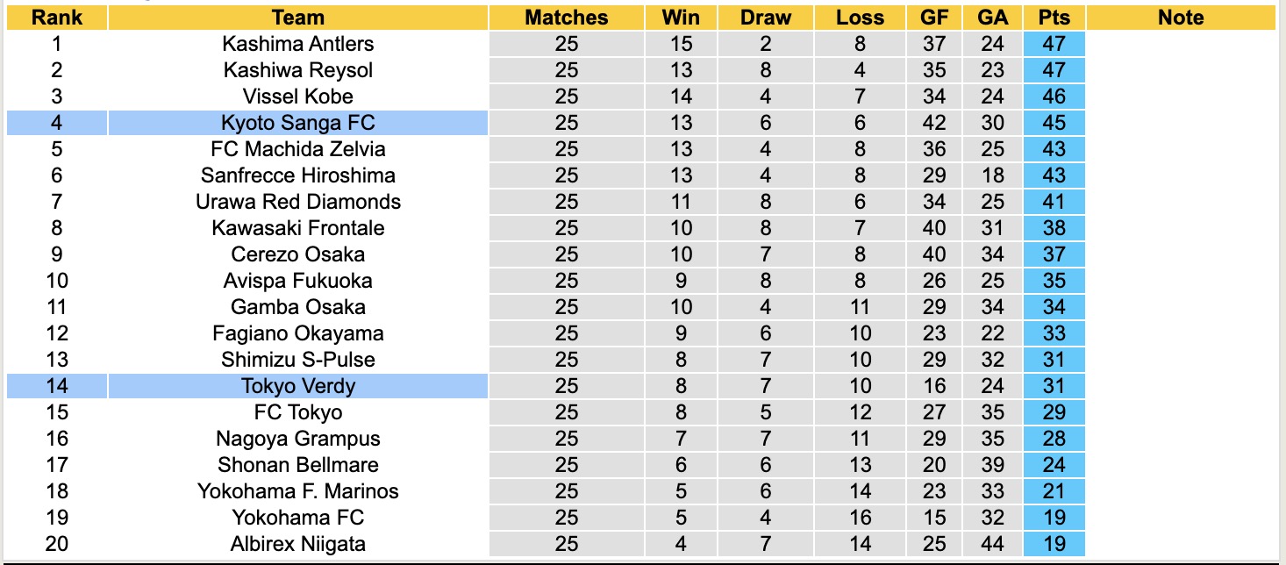
Task: Click the Team column header
Action: coord(298,18)
